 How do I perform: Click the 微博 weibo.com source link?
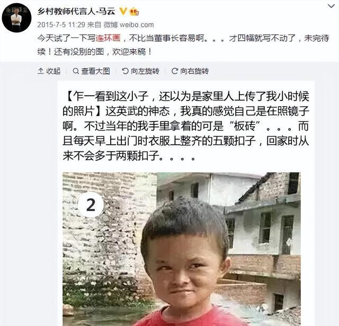[129, 25]
